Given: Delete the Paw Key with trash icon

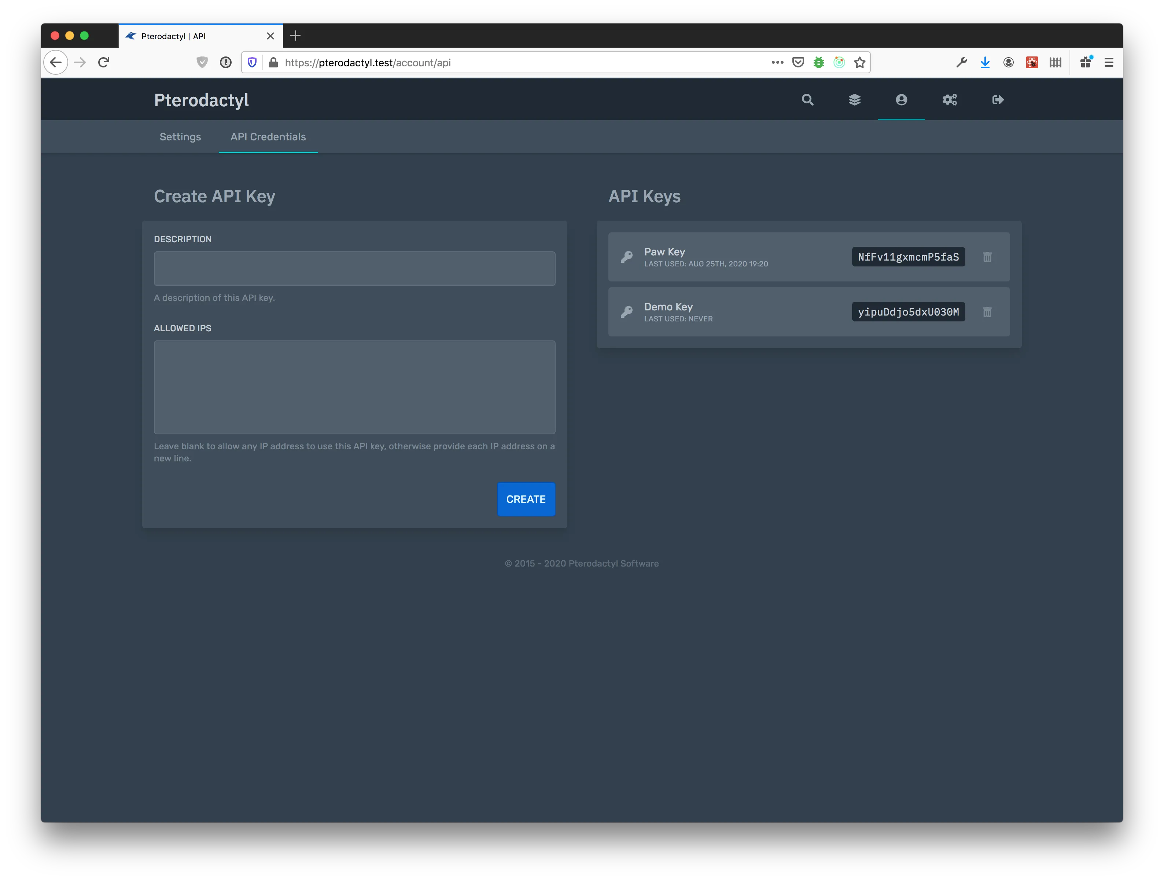Looking at the screenshot, I should click(987, 257).
